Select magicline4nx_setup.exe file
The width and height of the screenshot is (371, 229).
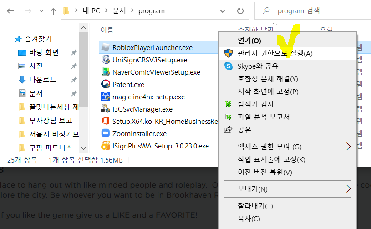148,97
